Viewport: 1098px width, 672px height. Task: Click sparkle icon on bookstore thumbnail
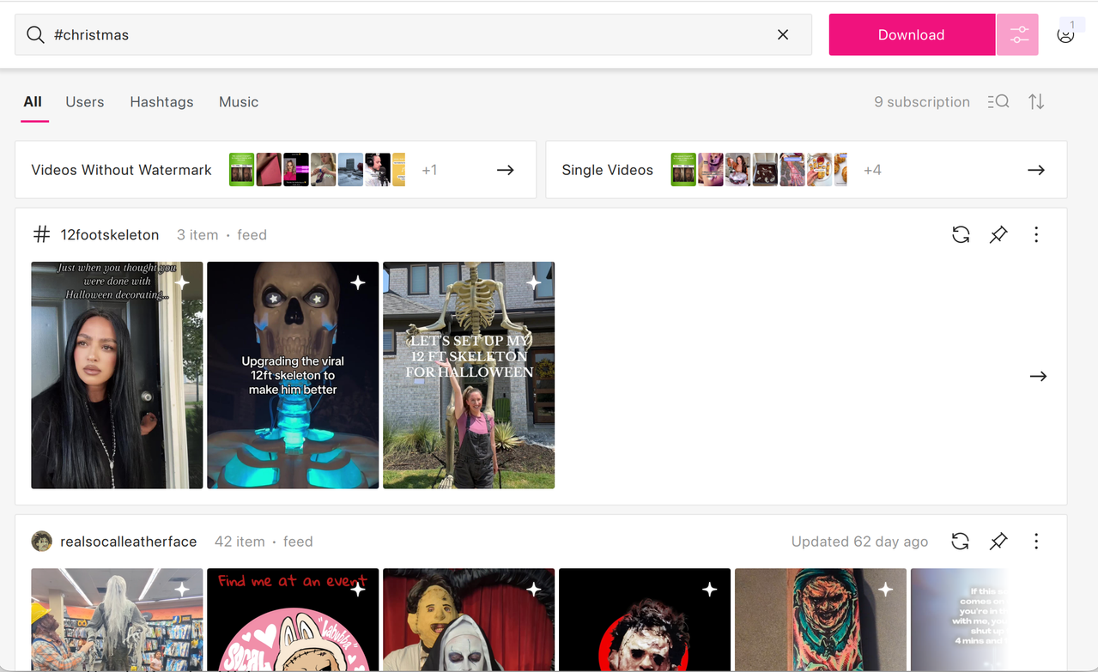pyautogui.click(x=182, y=590)
